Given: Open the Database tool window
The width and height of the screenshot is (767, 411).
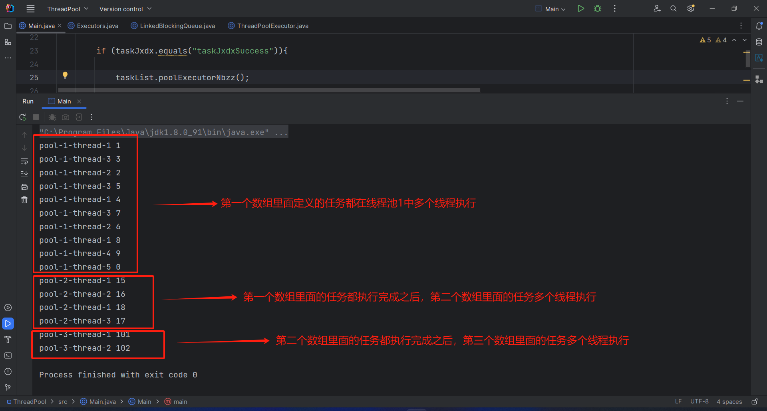Looking at the screenshot, I should (x=759, y=42).
